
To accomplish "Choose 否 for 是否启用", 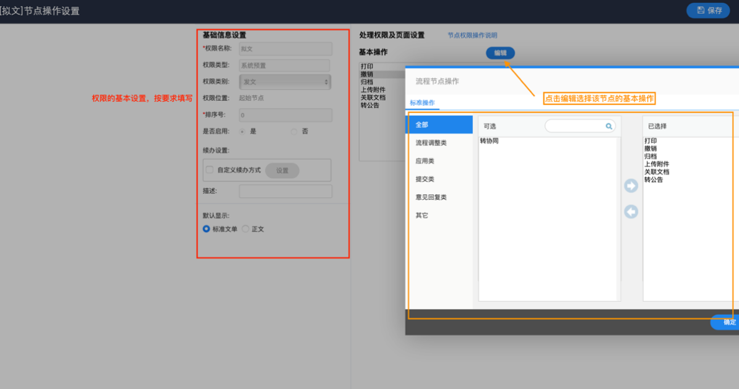I will tap(294, 132).
